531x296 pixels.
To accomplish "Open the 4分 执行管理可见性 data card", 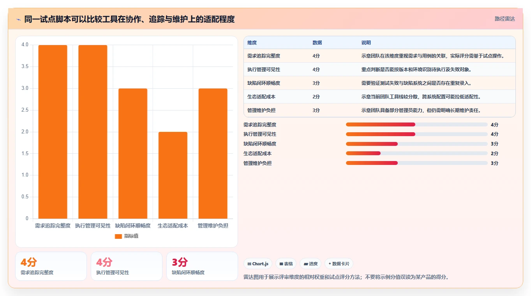I will 127,266.
